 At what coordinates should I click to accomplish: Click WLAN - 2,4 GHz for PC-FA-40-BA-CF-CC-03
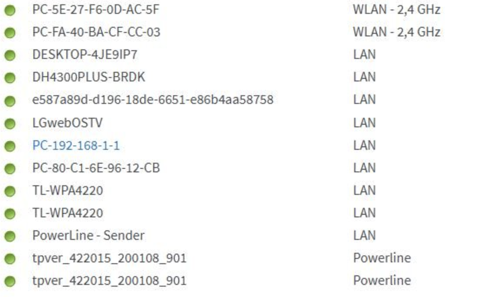click(x=396, y=32)
